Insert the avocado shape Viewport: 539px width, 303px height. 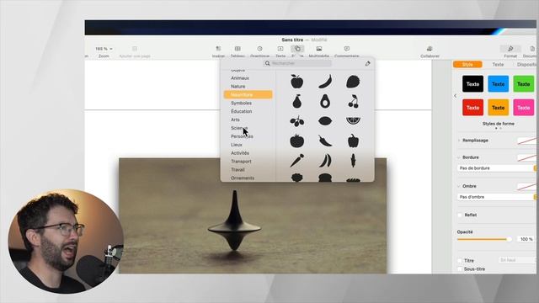coord(325,101)
